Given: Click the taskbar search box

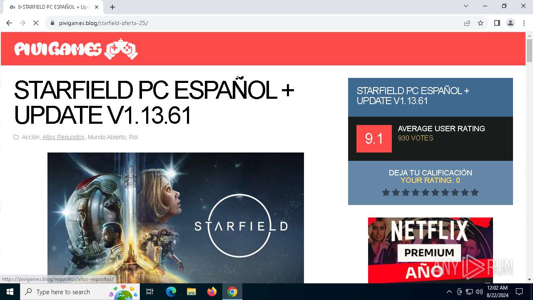Looking at the screenshot, I should pos(80,292).
